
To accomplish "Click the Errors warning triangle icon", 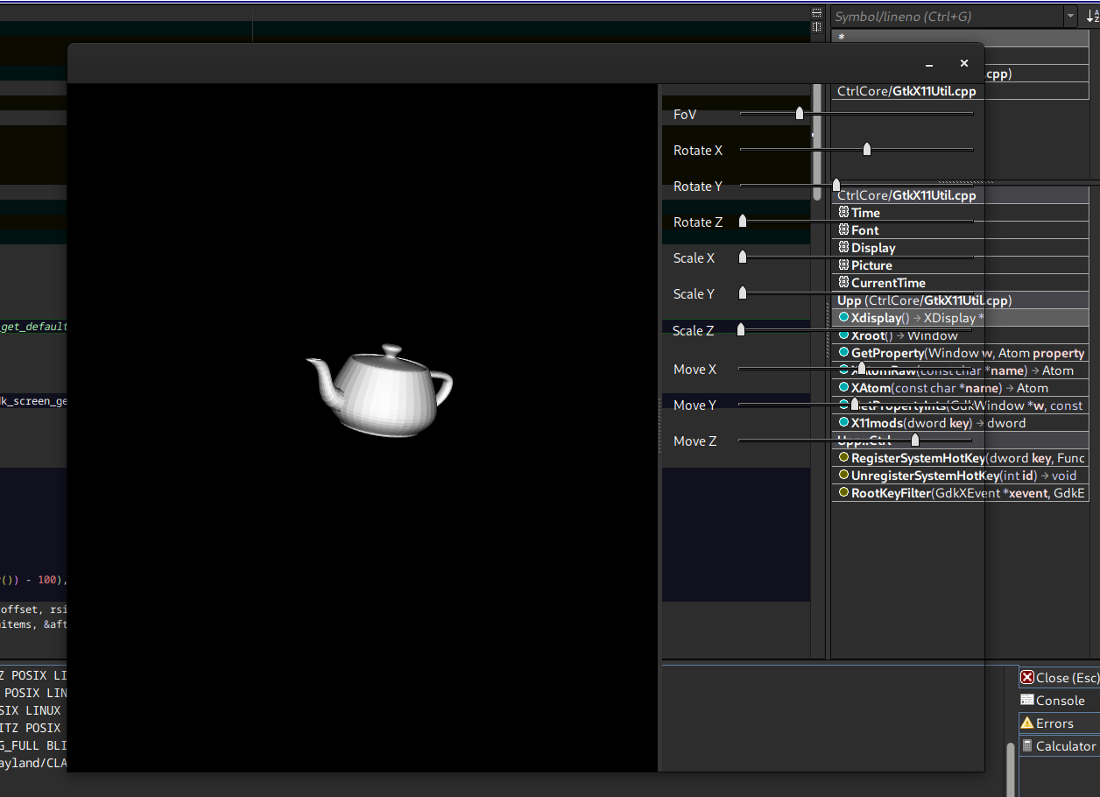I will tap(1027, 723).
